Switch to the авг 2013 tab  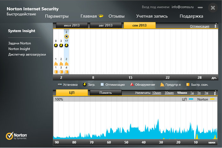pos(105,25)
